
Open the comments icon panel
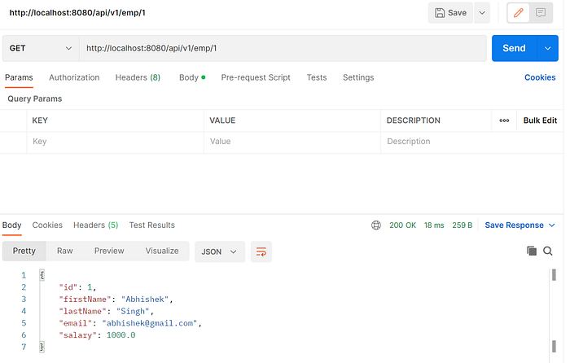point(541,13)
